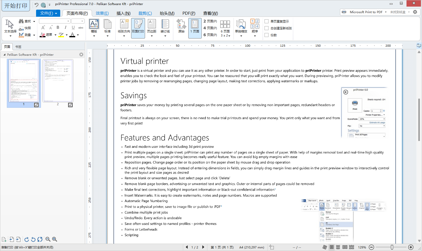Open the 模版 themes gallery

point(94,28)
